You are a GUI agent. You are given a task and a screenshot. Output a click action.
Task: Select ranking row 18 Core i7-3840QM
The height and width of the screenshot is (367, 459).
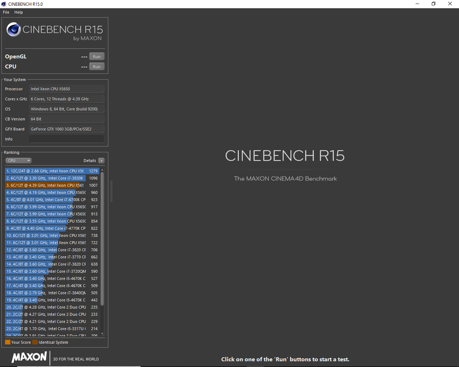point(52,293)
